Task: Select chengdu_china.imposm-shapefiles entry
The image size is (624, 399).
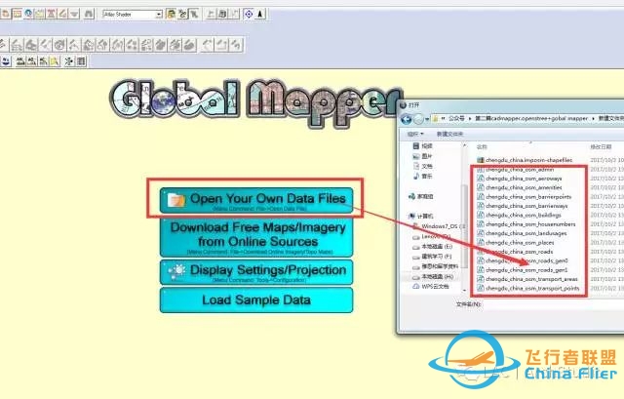Action: 525,160
